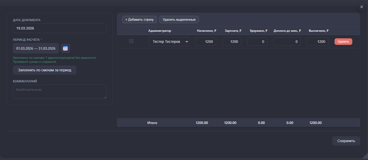Click the Администратор column header
Screen dimensions: 368x160
click(x=160, y=31)
